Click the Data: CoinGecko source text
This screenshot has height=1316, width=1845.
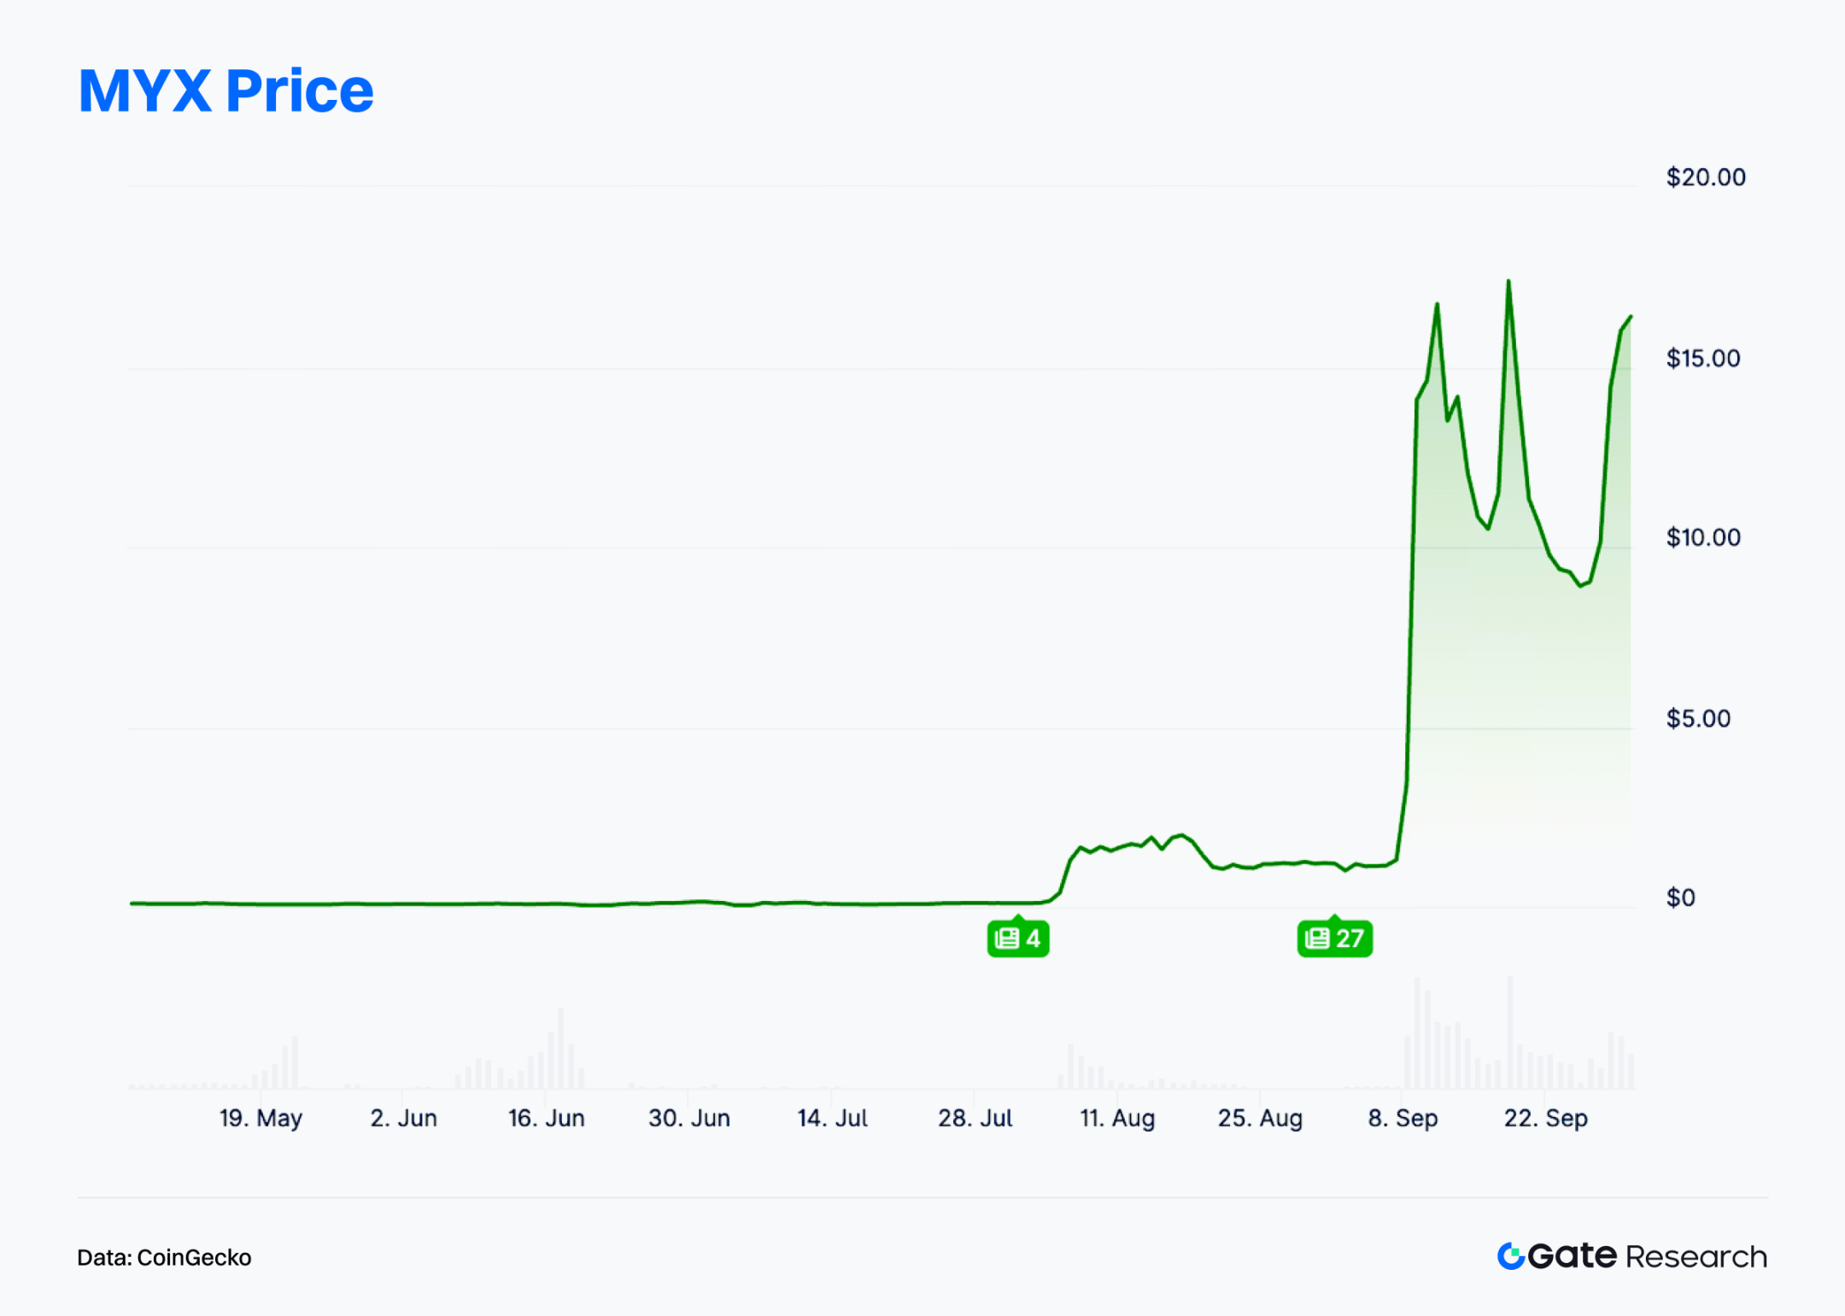pyautogui.click(x=164, y=1257)
